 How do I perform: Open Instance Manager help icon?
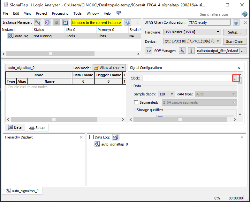(x=128, y=23)
